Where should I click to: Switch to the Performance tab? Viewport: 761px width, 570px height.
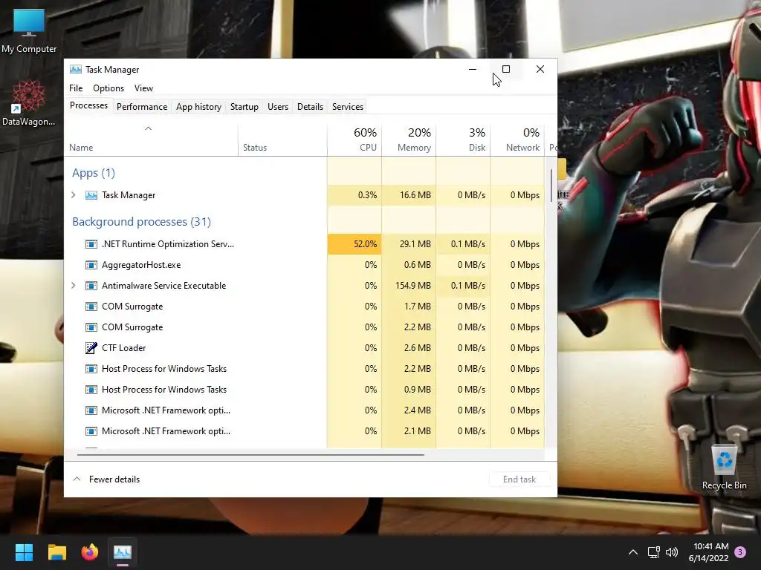[x=142, y=107]
